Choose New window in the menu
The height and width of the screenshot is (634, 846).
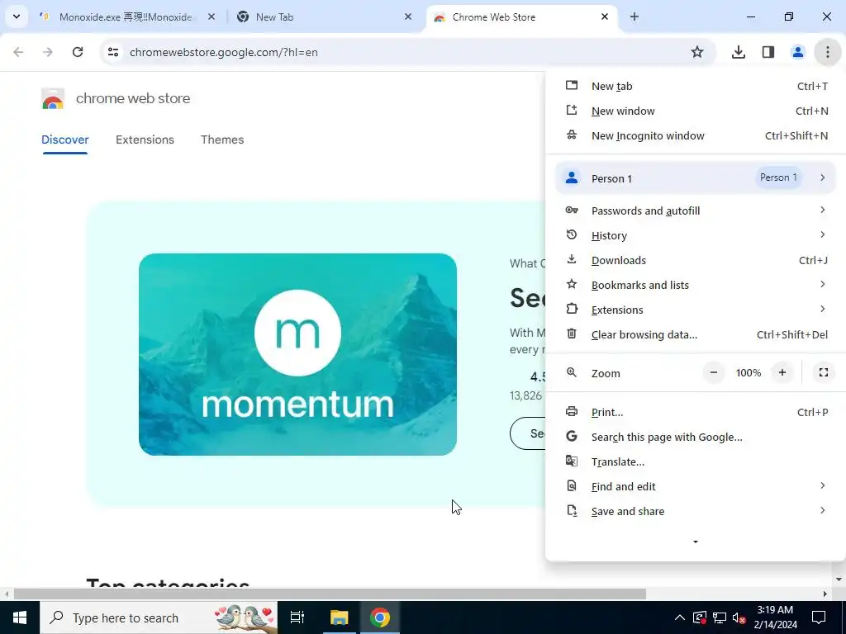pos(696,111)
